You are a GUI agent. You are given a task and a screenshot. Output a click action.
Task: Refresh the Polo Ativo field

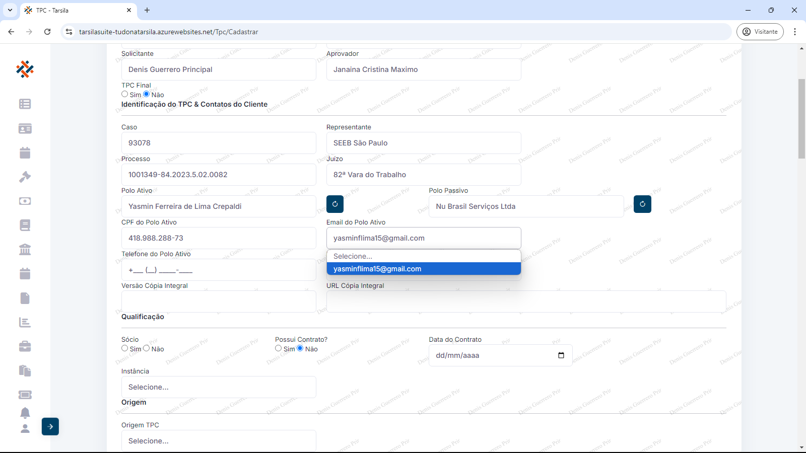pyautogui.click(x=335, y=204)
